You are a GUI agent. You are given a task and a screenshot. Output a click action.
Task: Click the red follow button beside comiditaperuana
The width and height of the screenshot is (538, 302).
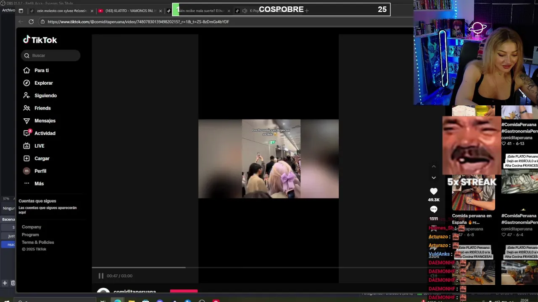[x=184, y=291]
